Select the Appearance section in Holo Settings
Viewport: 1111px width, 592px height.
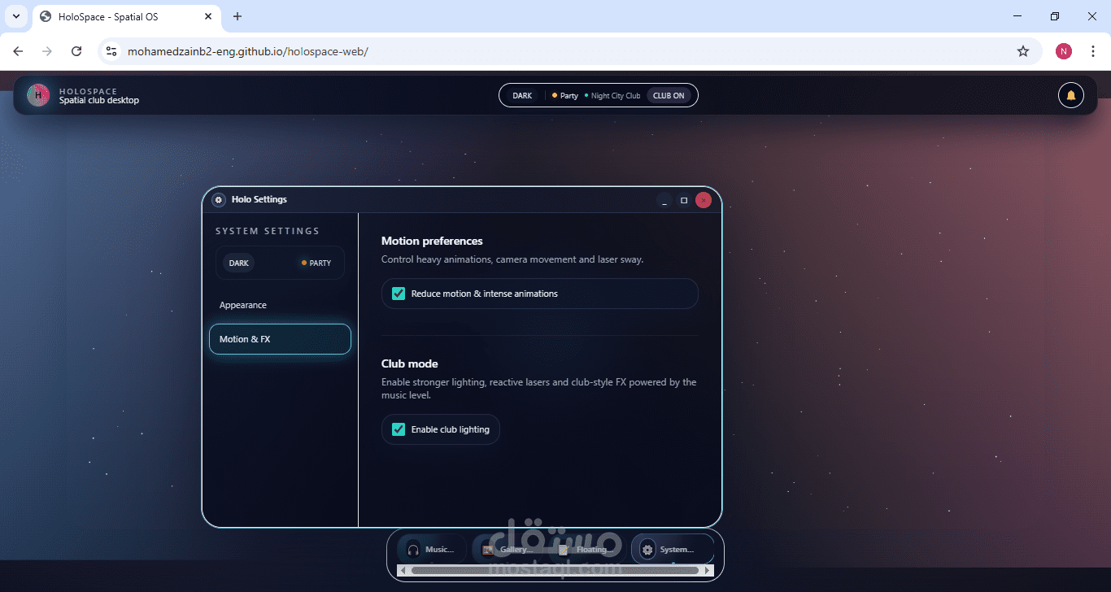pos(242,305)
